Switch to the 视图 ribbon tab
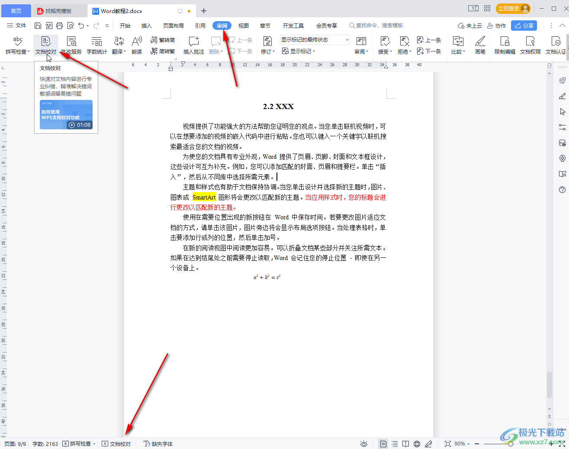This screenshot has height=449, width=569. tap(243, 26)
